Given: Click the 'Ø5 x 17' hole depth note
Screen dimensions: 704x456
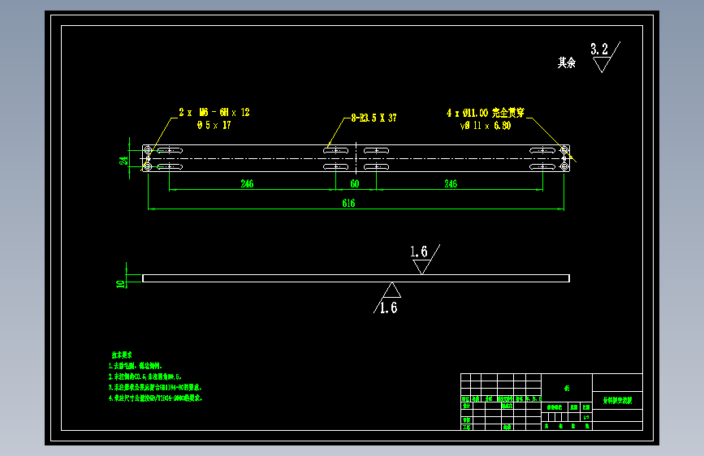Looking at the screenshot, I should coord(214,125).
